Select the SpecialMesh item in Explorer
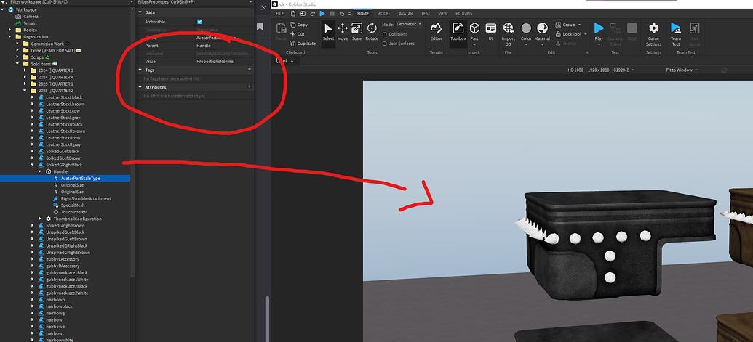Image resolution: width=753 pixels, height=342 pixels. coord(74,205)
